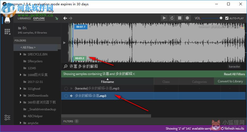The height and width of the screenshot is (132, 247).
Task: Click the Class column header
Action: [166, 82]
